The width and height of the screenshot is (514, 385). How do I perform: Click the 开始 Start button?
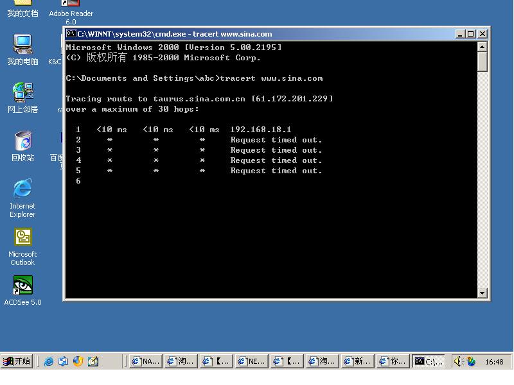pos(17,361)
